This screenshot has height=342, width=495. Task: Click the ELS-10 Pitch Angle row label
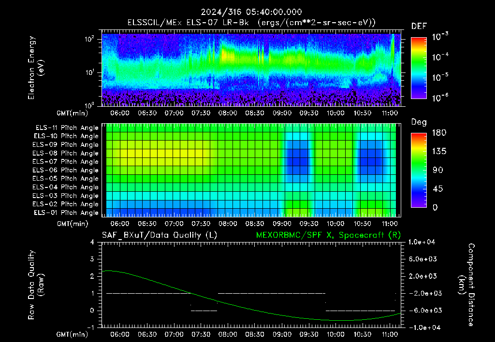(x=66, y=136)
